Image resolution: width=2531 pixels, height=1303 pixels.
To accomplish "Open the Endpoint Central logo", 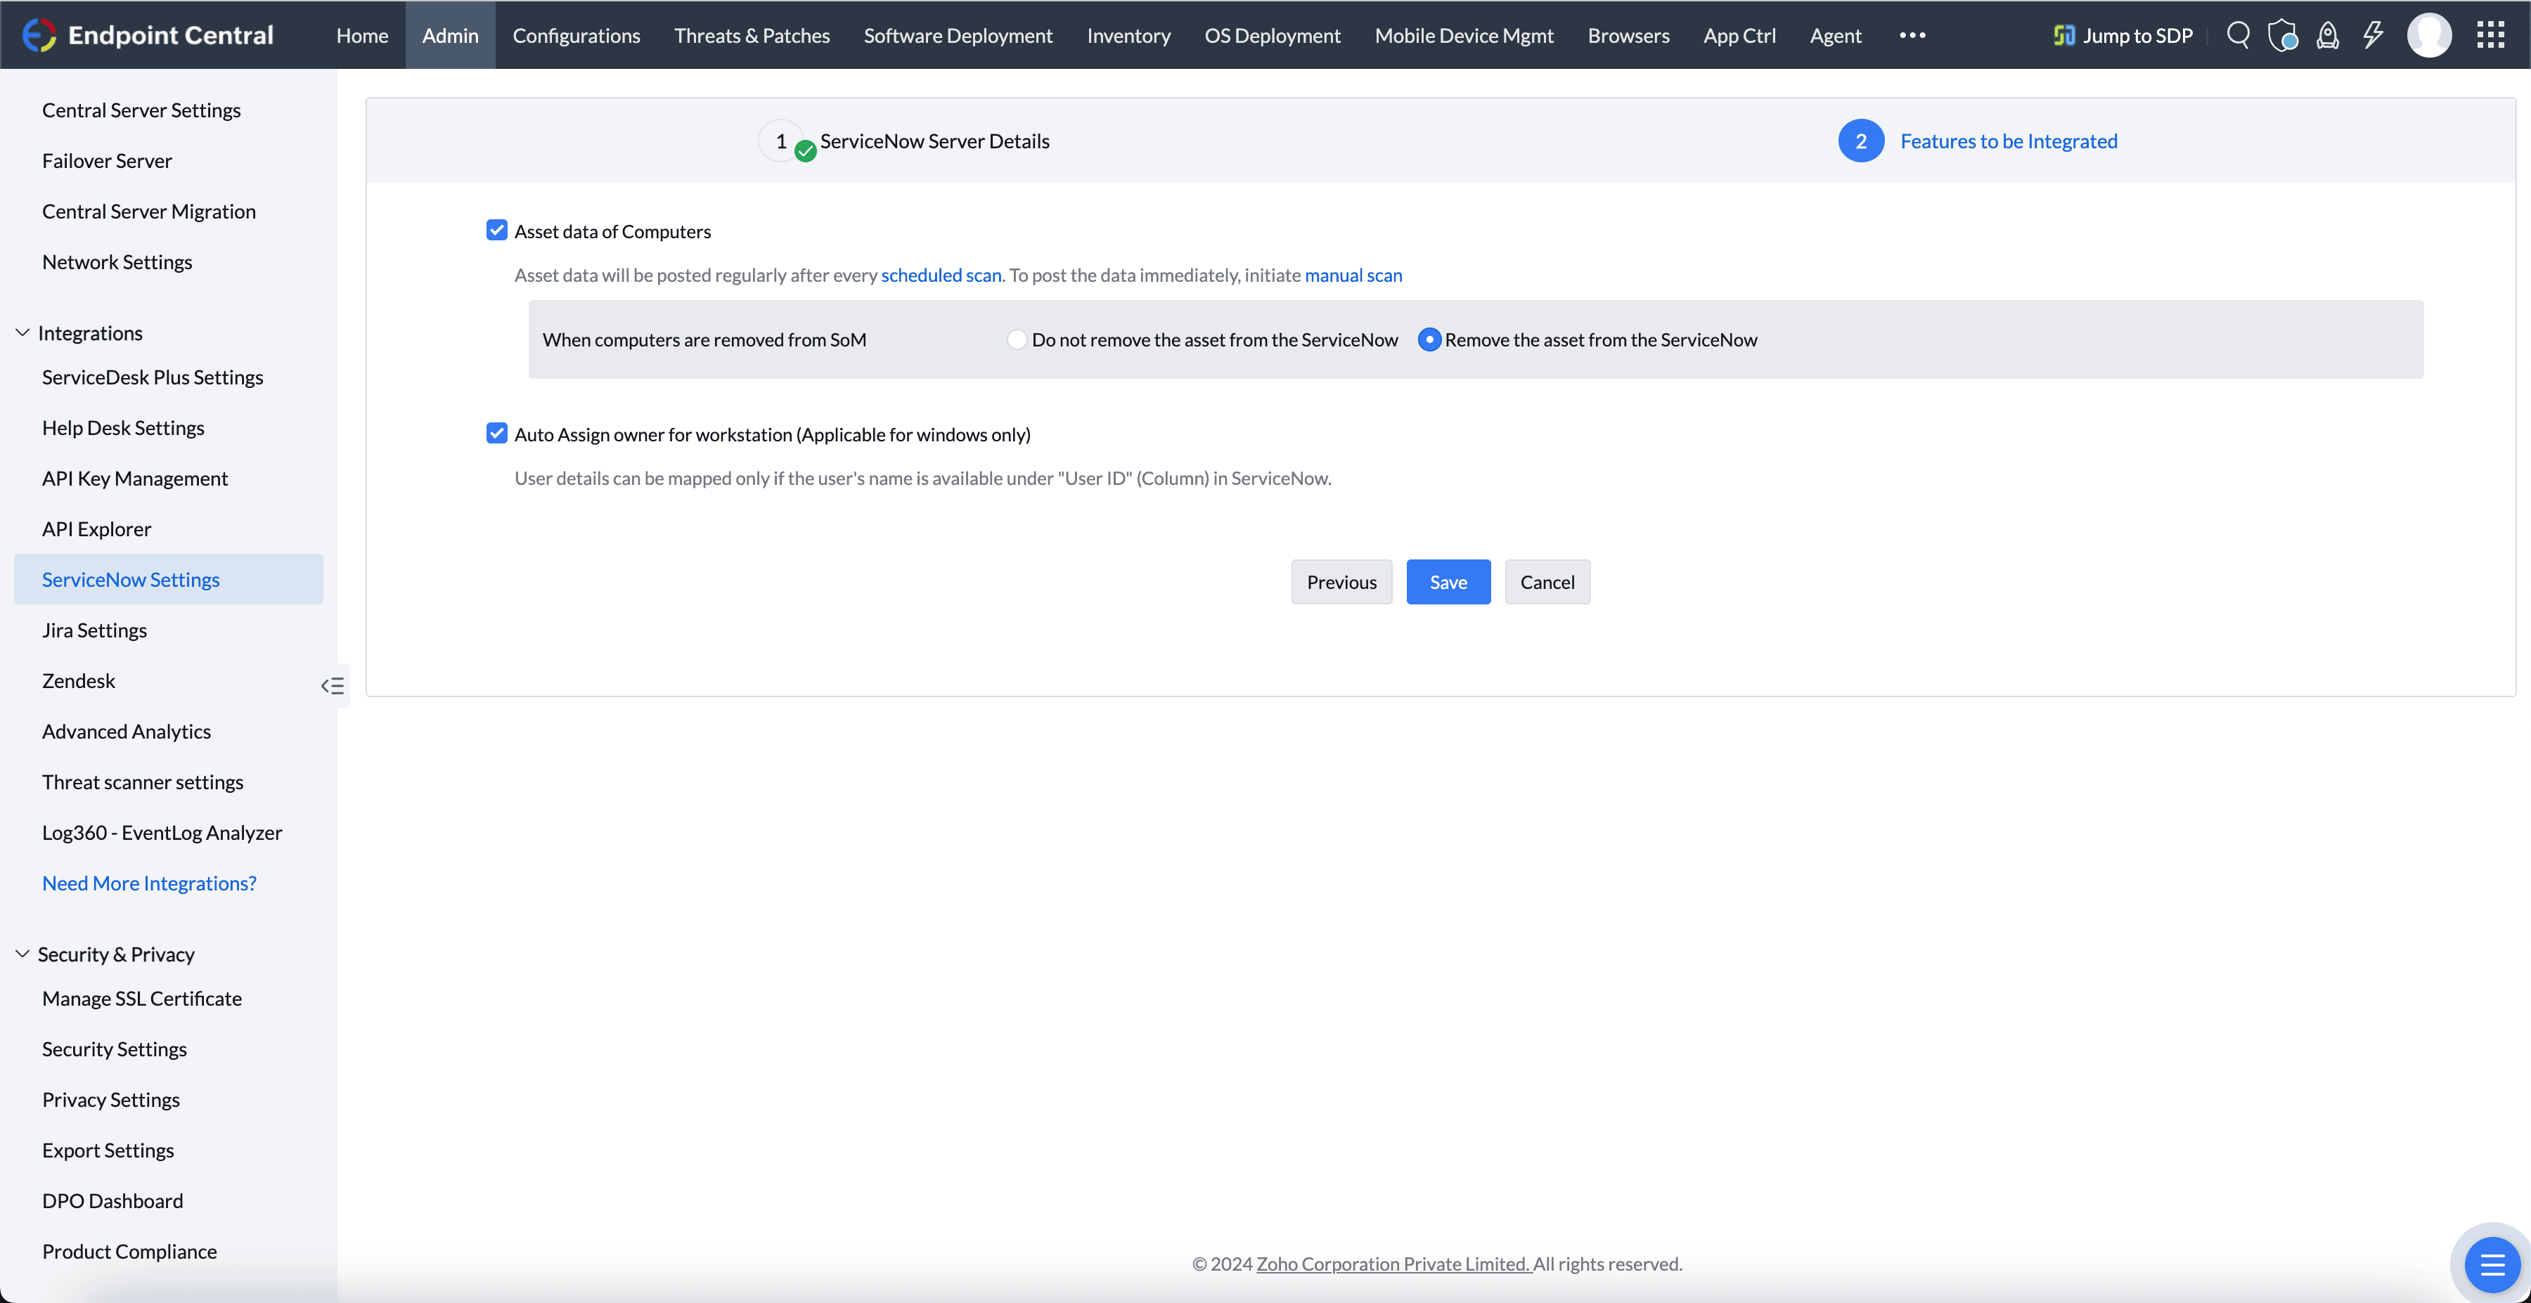I will (x=148, y=34).
